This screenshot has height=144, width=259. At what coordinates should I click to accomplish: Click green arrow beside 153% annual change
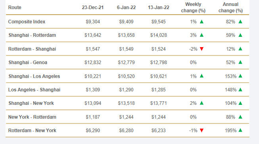pos(240,76)
